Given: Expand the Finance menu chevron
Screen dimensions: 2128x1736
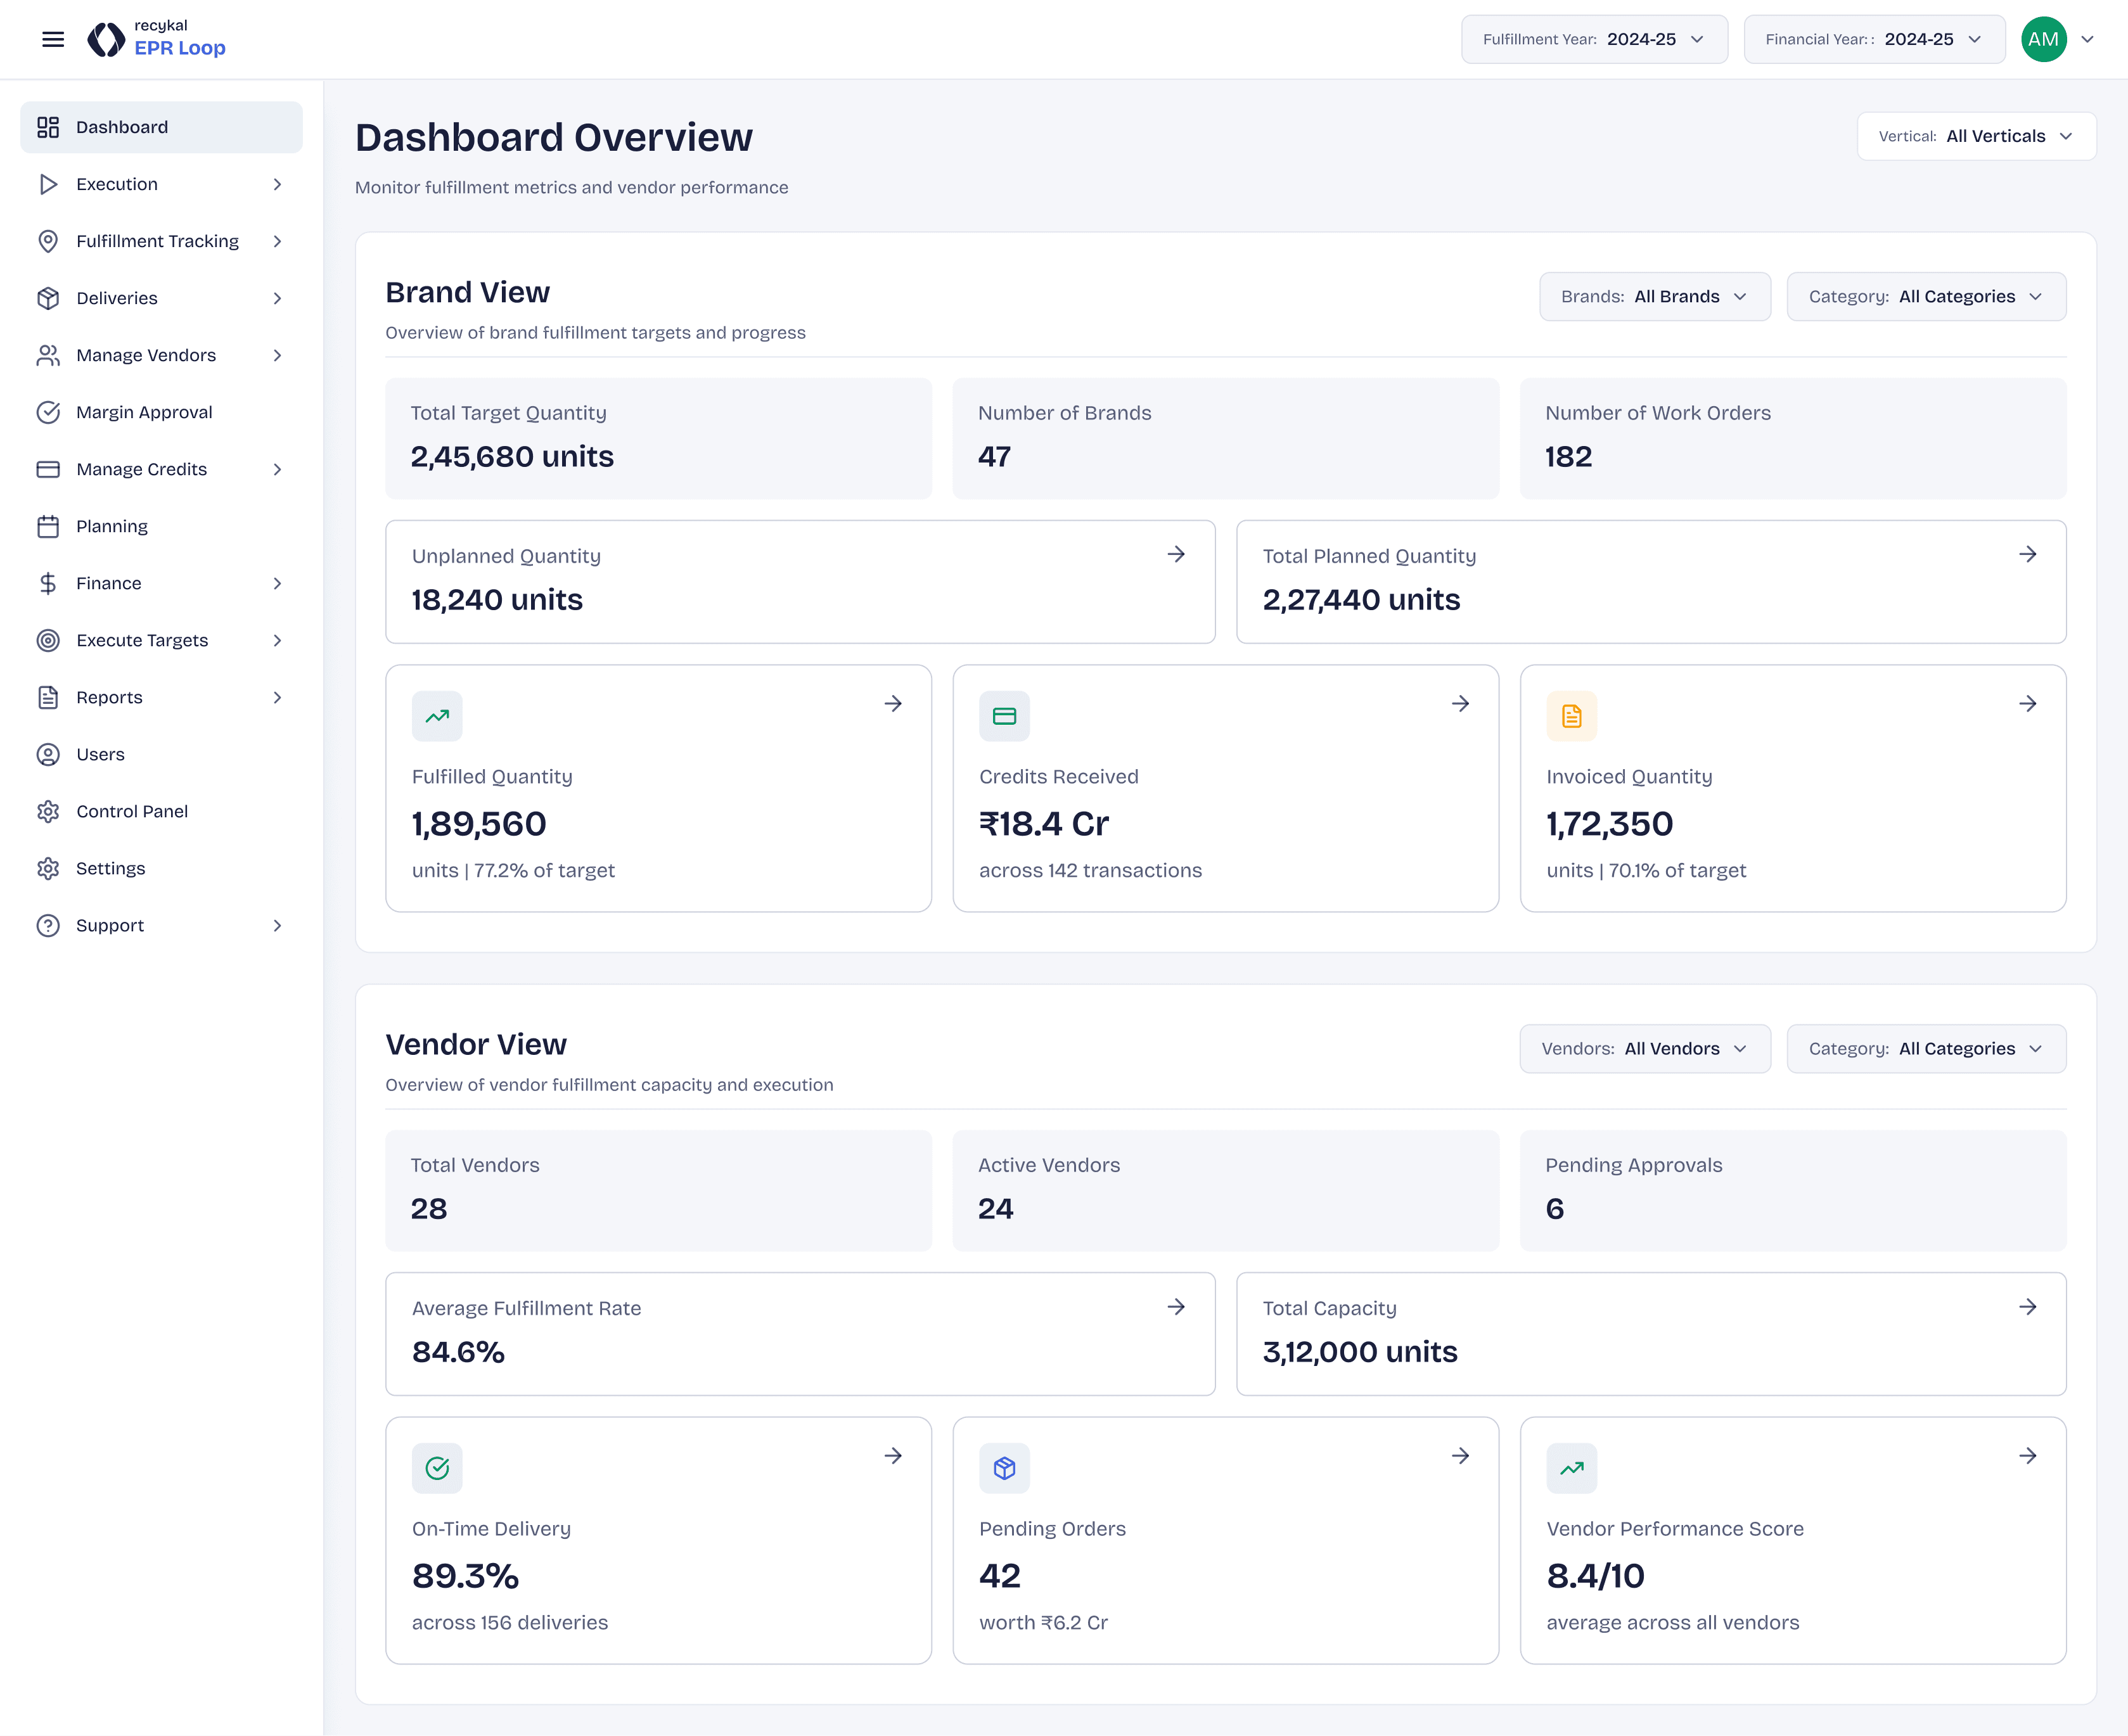Looking at the screenshot, I should click(277, 583).
